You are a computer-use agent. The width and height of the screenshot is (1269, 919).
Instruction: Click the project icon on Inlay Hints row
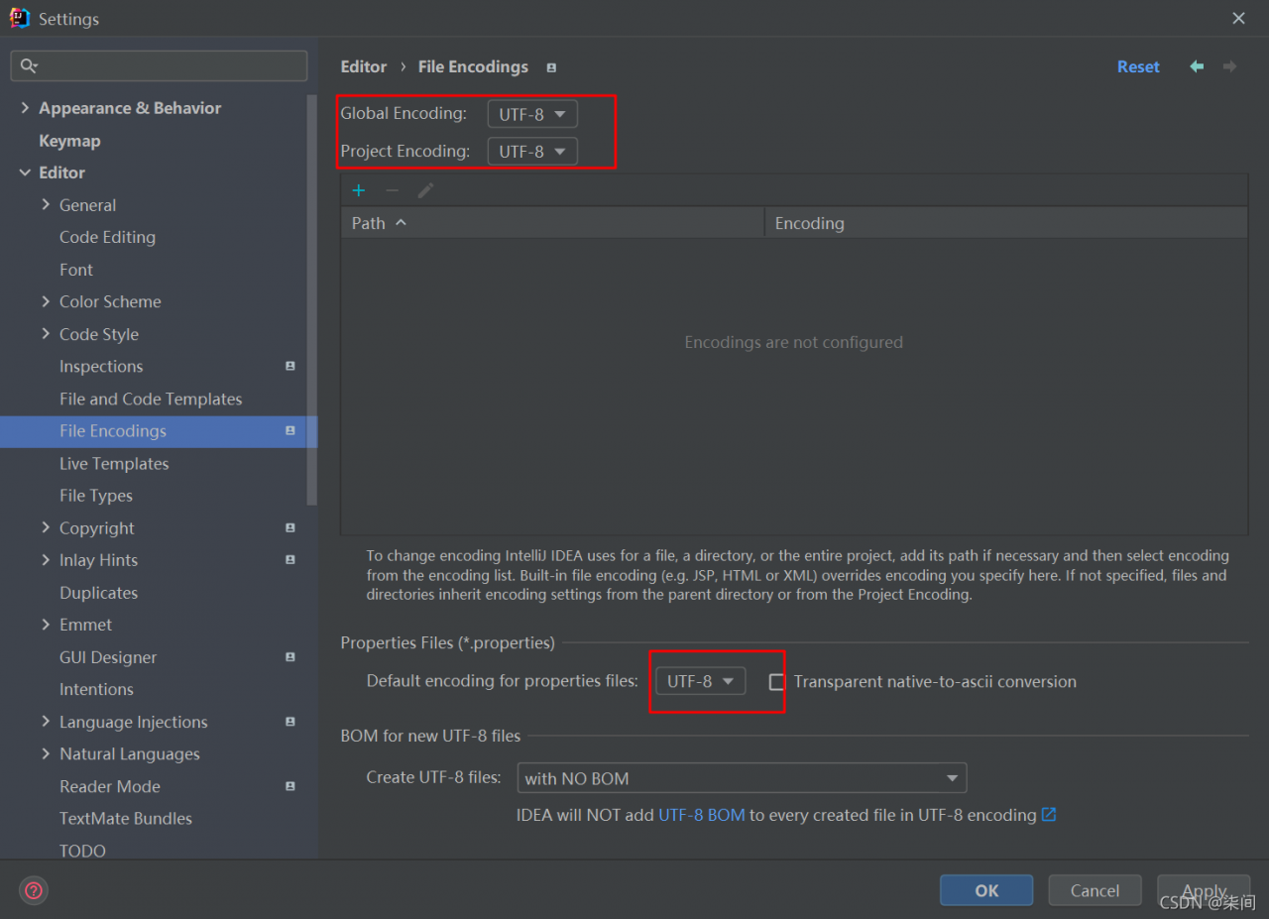pos(290,559)
